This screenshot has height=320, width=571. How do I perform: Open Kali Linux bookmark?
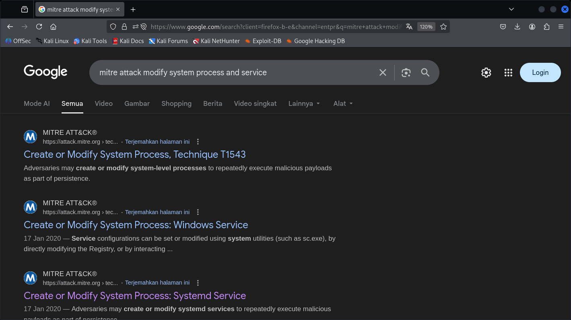click(52, 41)
